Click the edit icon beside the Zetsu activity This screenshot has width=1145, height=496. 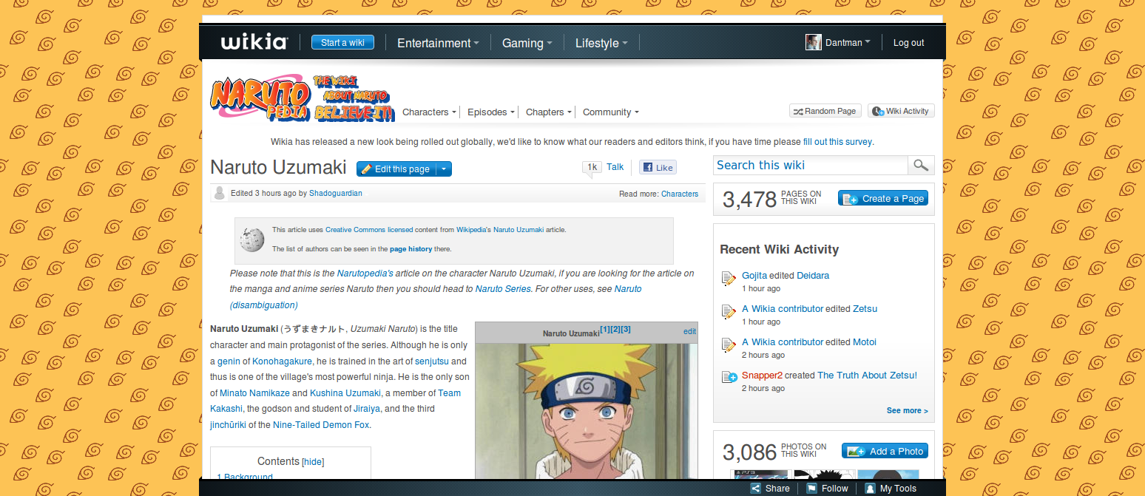729,312
